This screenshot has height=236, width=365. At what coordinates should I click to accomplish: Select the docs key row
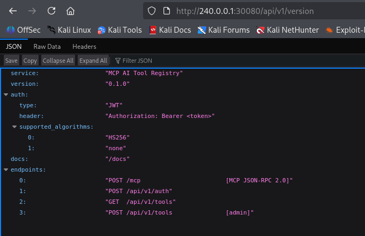coord(19,159)
